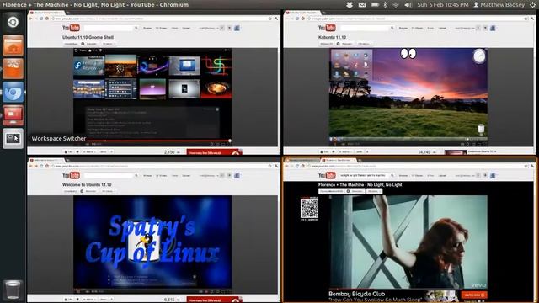
Task: Click user avatar in Gnome Shell window
Action: click(x=237, y=28)
